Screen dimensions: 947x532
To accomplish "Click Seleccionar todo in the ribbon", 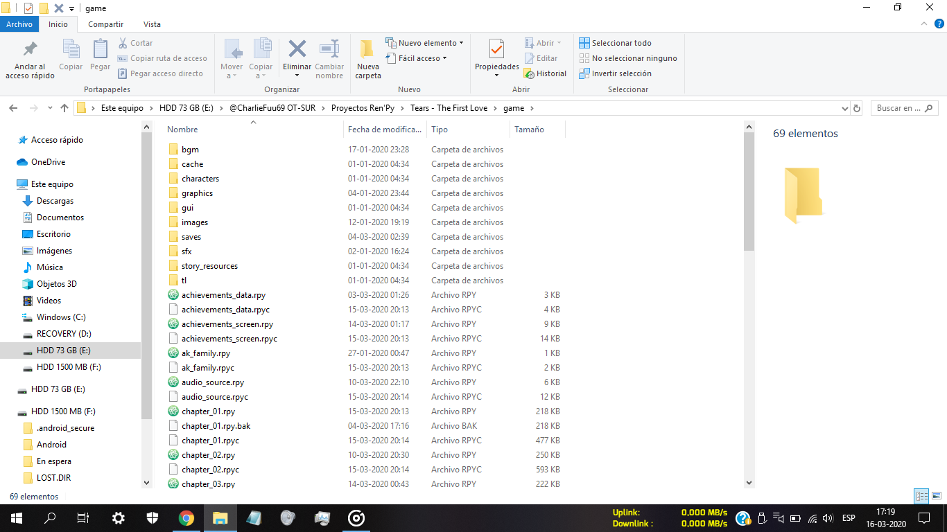I will [x=616, y=43].
